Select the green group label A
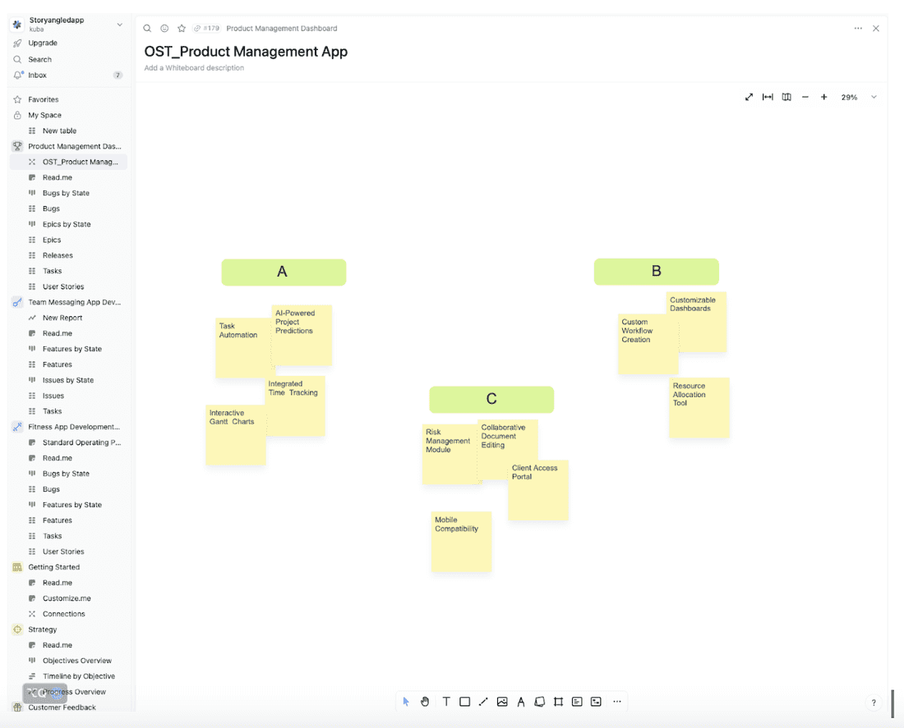This screenshot has width=904, height=728. (x=284, y=272)
